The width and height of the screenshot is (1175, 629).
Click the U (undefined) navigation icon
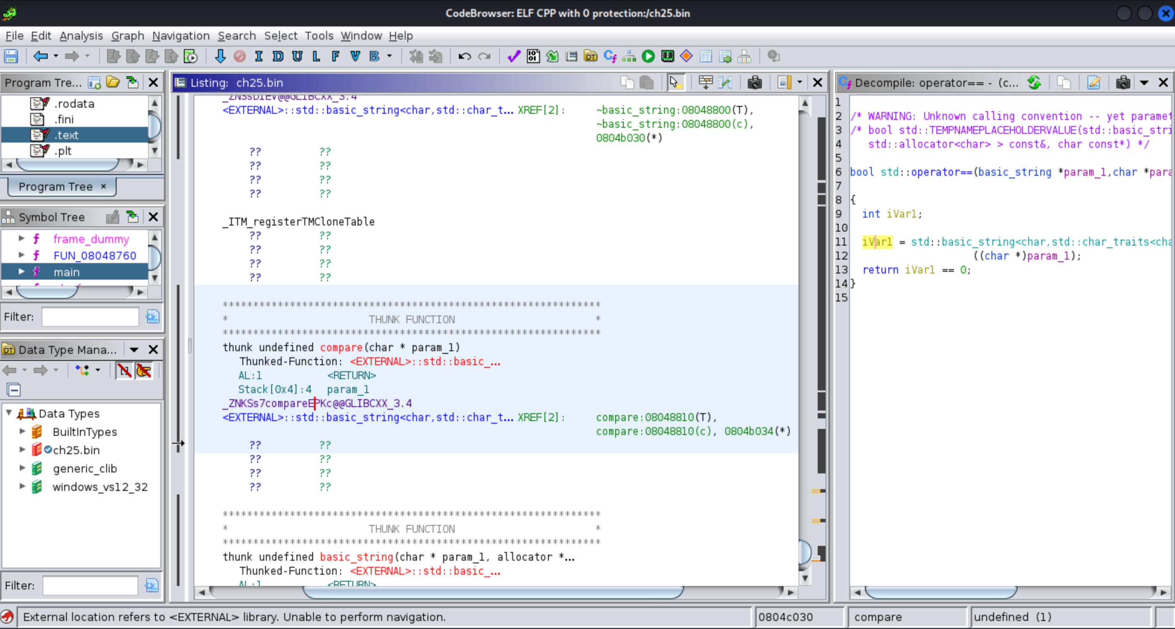coord(298,56)
